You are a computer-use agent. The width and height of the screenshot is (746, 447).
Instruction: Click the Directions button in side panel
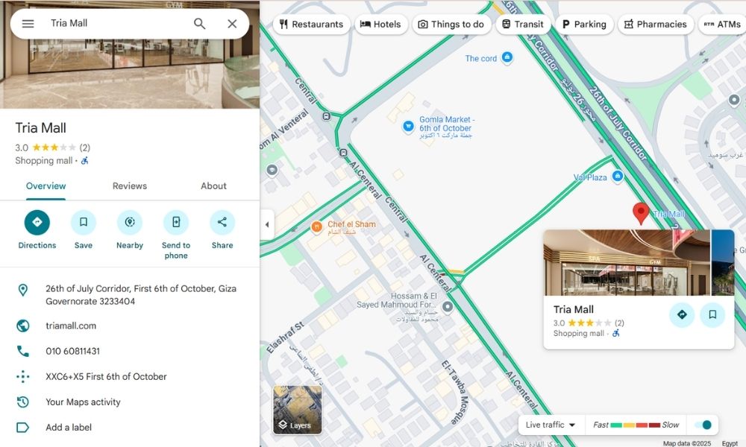37,223
